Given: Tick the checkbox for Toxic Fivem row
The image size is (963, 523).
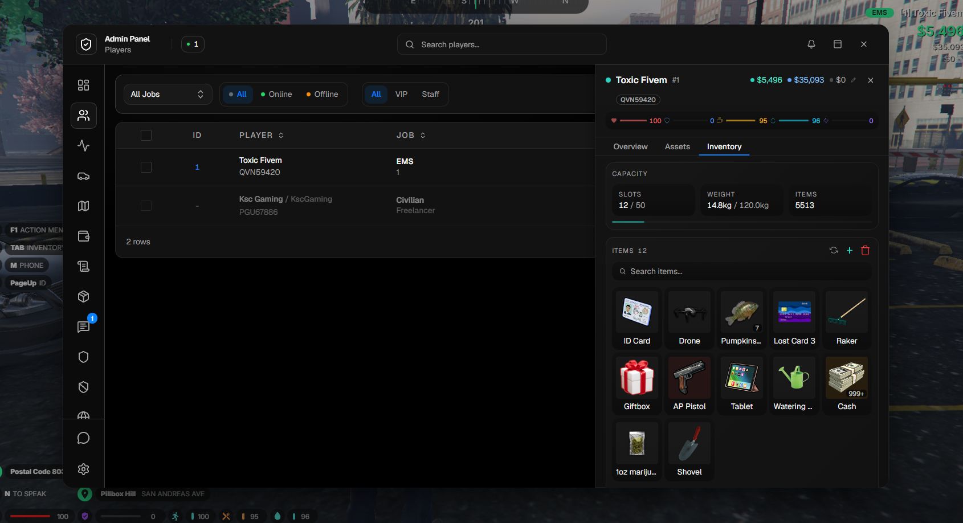Looking at the screenshot, I should click(146, 167).
